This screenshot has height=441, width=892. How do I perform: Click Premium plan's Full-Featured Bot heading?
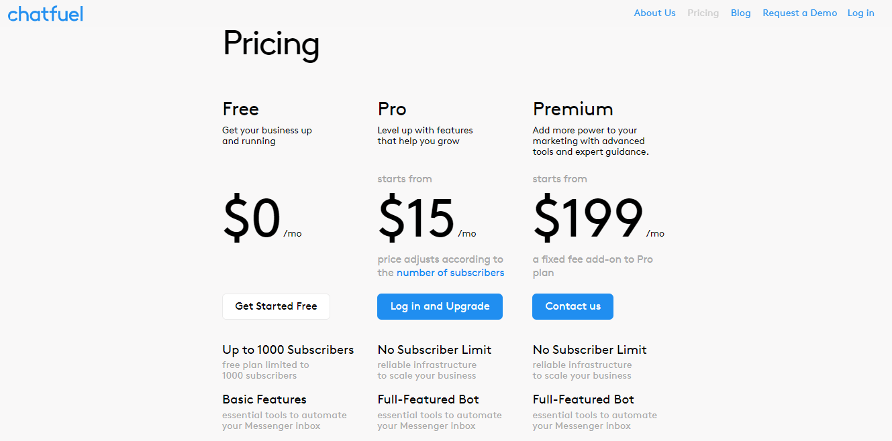583,399
